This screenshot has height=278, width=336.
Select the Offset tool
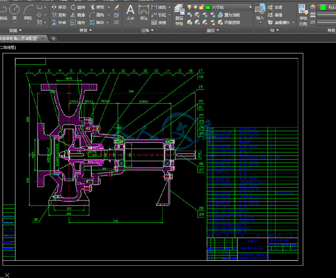pos(116,22)
